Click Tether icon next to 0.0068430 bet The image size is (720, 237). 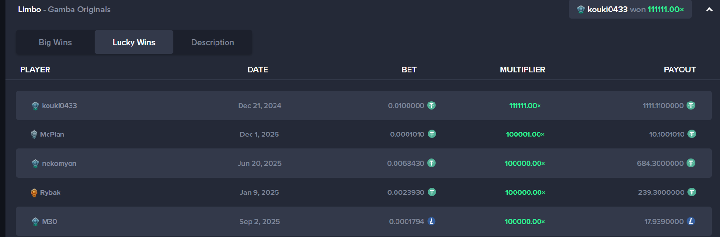[432, 163]
